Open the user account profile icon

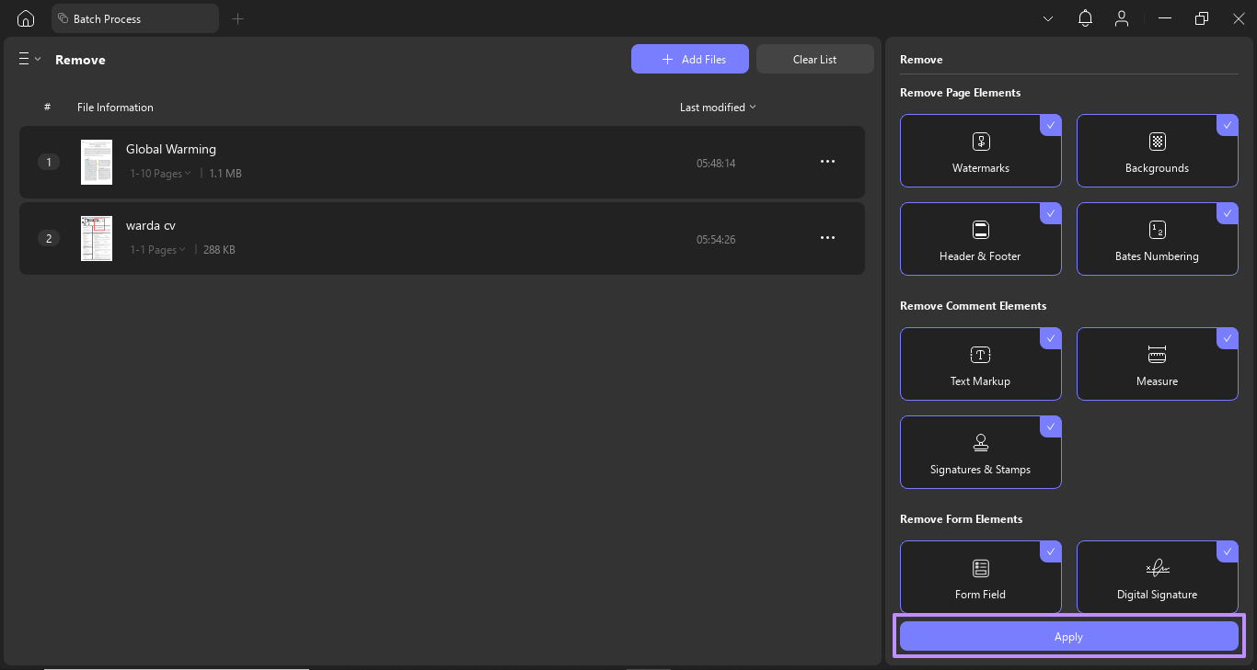click(x=1121, y=18)
